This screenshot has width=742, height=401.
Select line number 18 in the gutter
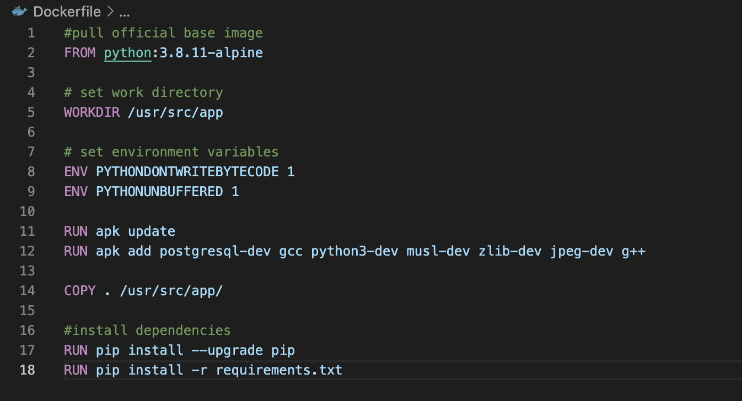[28, 370]
